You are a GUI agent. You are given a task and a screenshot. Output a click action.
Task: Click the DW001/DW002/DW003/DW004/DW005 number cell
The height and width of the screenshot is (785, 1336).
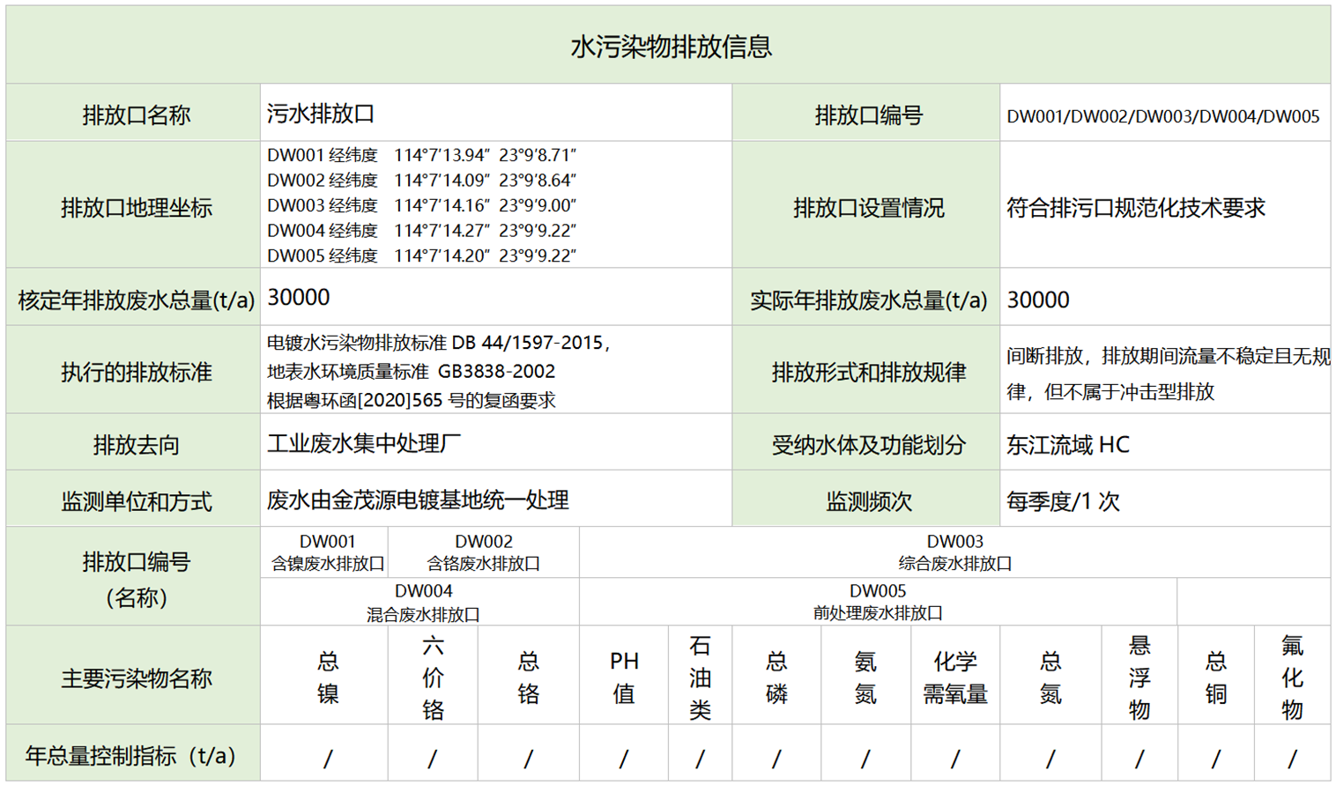pos(1162,116)
